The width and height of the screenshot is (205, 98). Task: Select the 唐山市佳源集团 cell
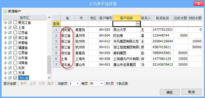tap(127, 64)
